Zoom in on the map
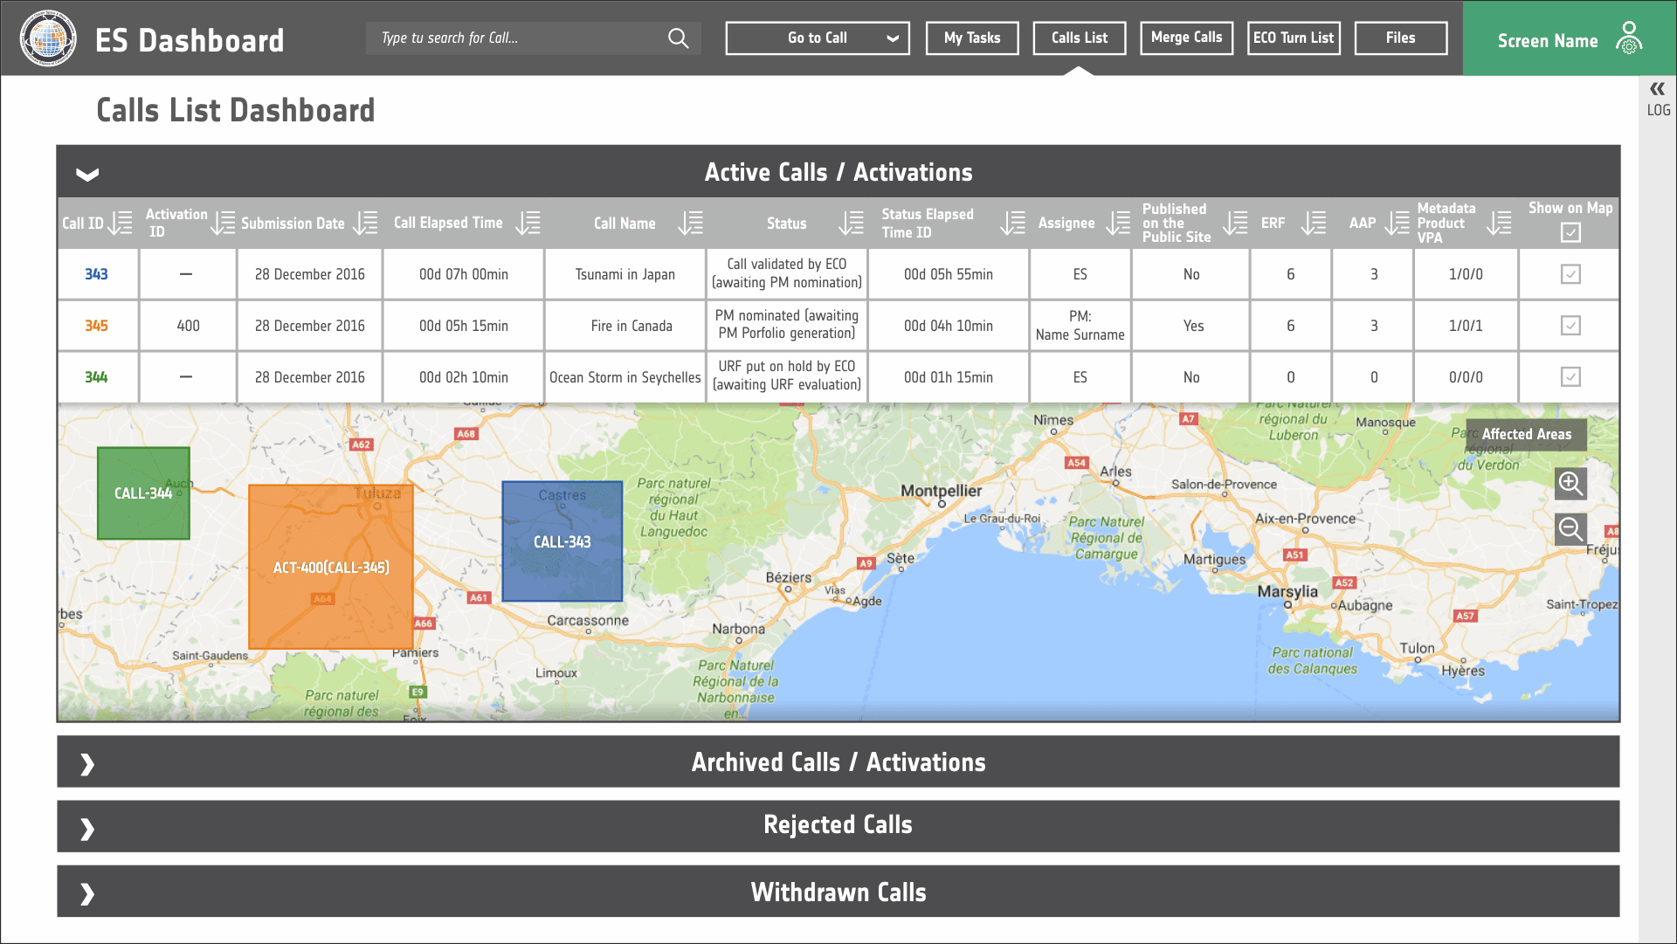1677x944 pixels. pos(1570,483)
